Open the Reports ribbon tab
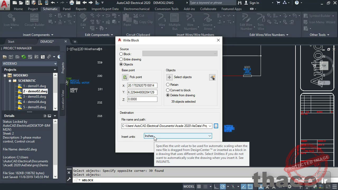Screen dimensions: 338x190 coord(81,9)
